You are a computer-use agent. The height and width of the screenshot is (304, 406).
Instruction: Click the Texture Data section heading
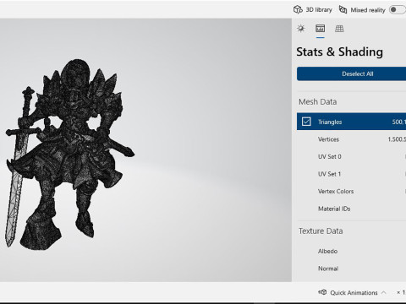[321, 231]
